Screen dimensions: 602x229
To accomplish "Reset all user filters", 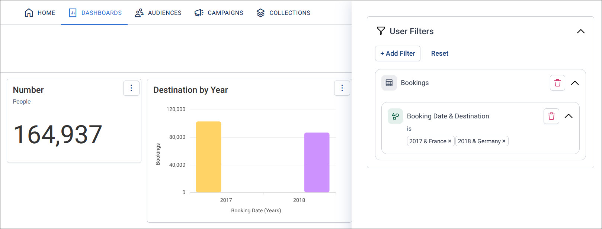I will tap(440, 53).
